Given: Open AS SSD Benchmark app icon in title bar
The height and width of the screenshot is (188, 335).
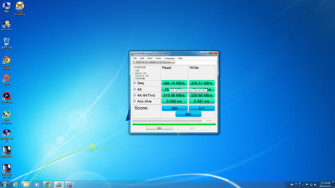Looking at the screenshot, I should [x=132, y=53].
